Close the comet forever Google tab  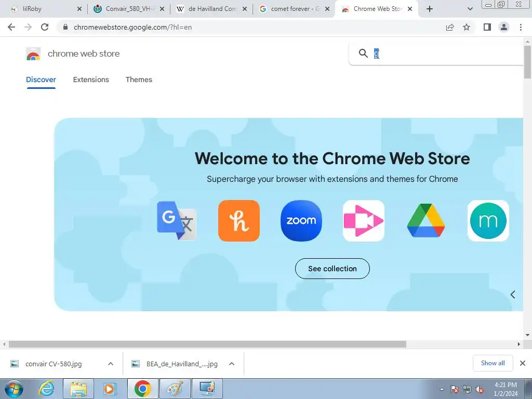[x=327, y=9]
